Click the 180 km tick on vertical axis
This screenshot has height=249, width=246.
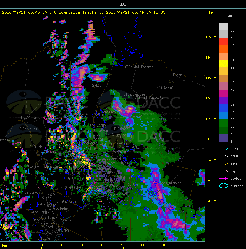point(208,37)
